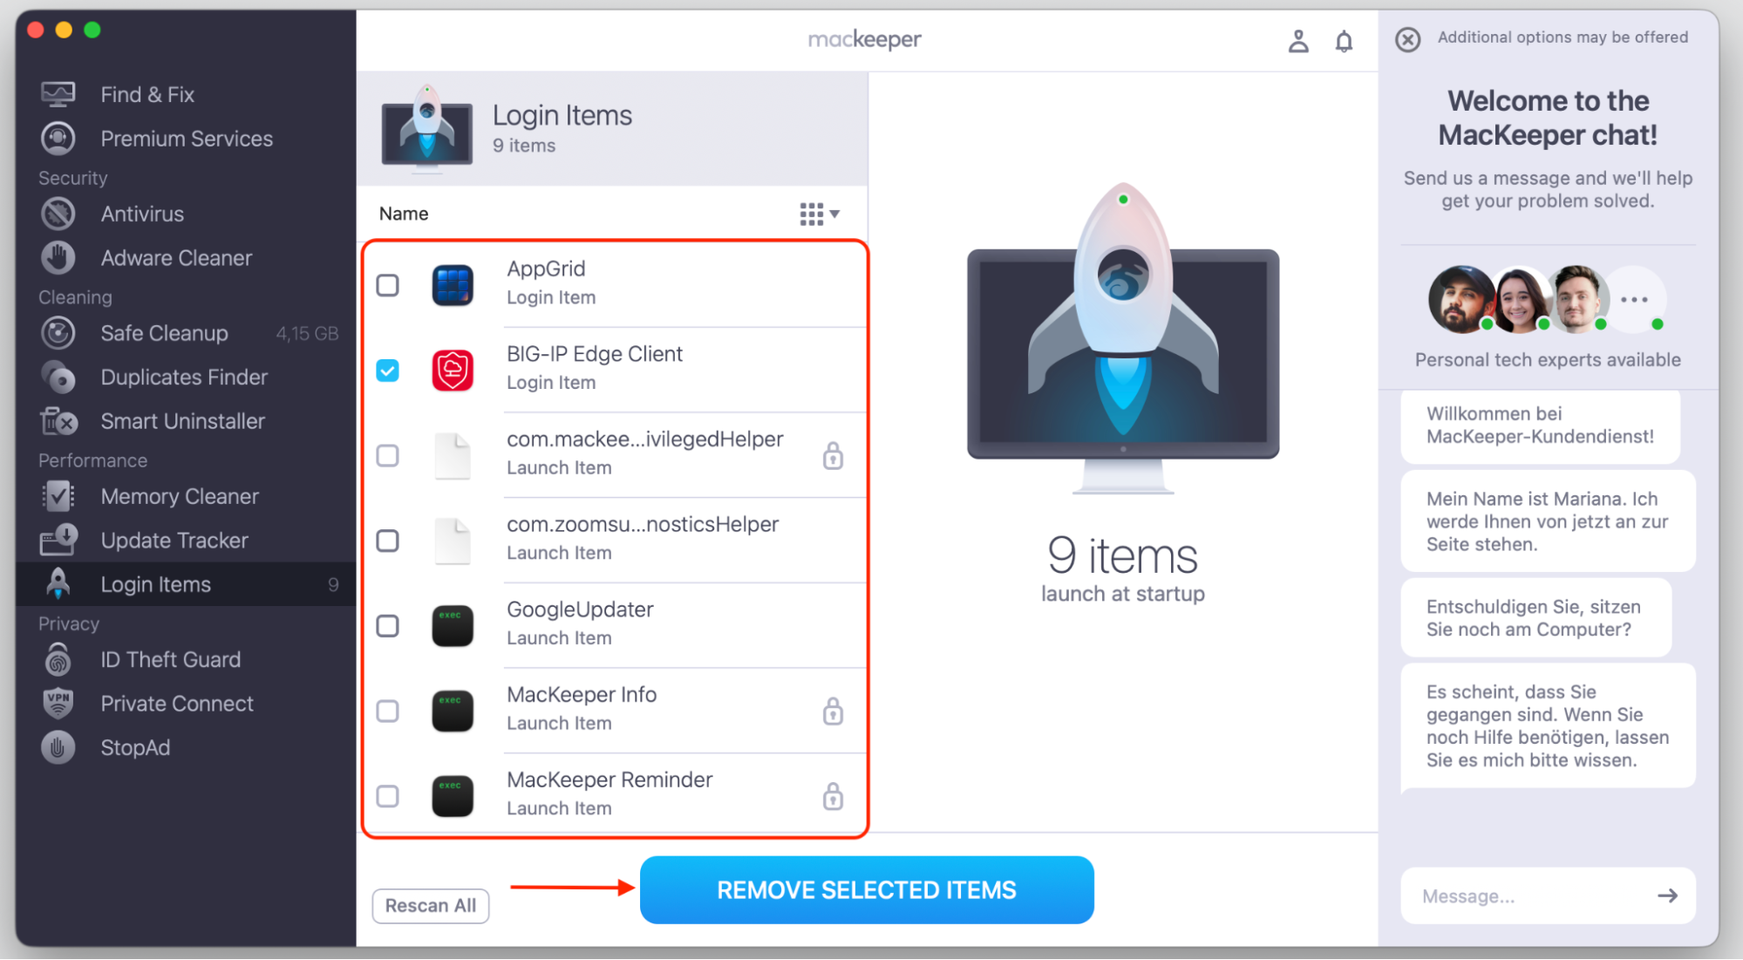Click the BIG-IP Edge Client red icon
The image size is (1743, 960).
point(453,370)
